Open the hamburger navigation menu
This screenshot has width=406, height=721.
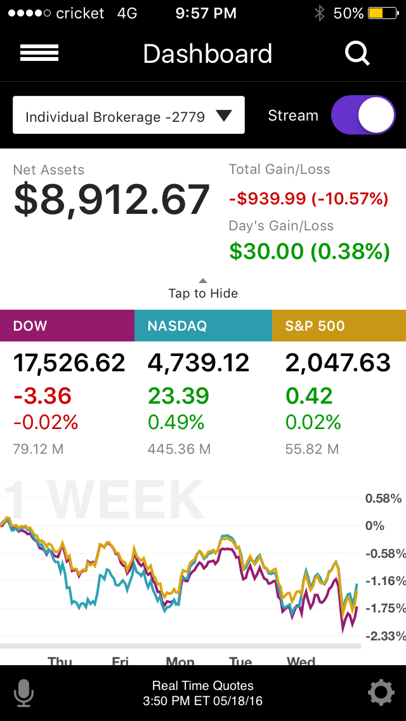coord(39,53)
